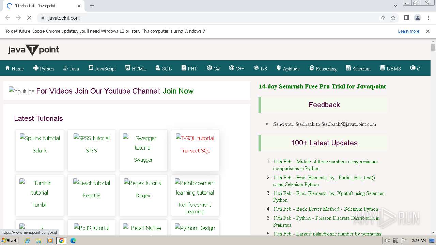Viewport: 436px width, 245px height.
Task: Open the SQL menu item
Action: pos(163,68)
